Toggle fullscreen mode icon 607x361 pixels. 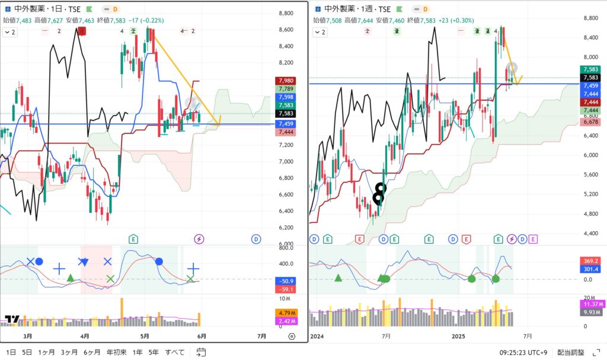click(596, 353)
